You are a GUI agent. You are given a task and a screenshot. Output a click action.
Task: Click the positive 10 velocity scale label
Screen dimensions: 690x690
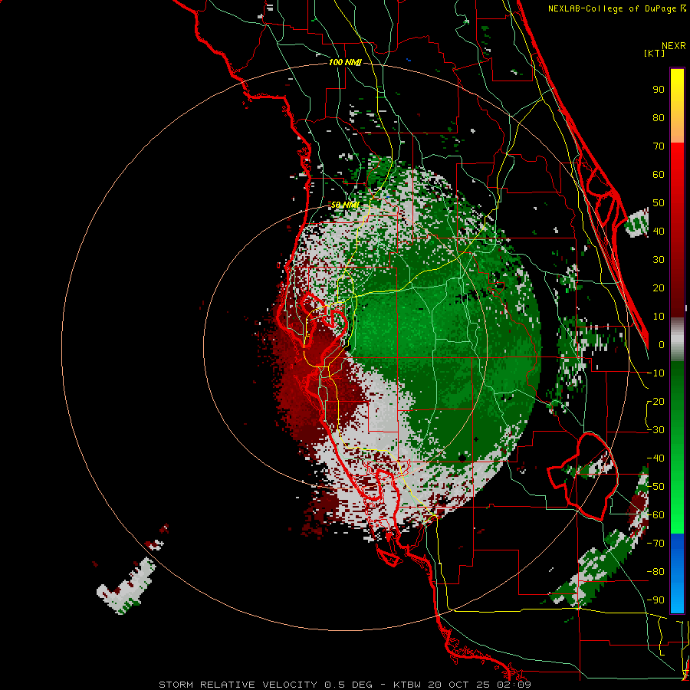click(659, 317)
